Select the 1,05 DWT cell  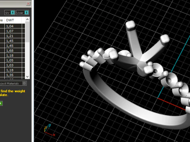(13, 60)
